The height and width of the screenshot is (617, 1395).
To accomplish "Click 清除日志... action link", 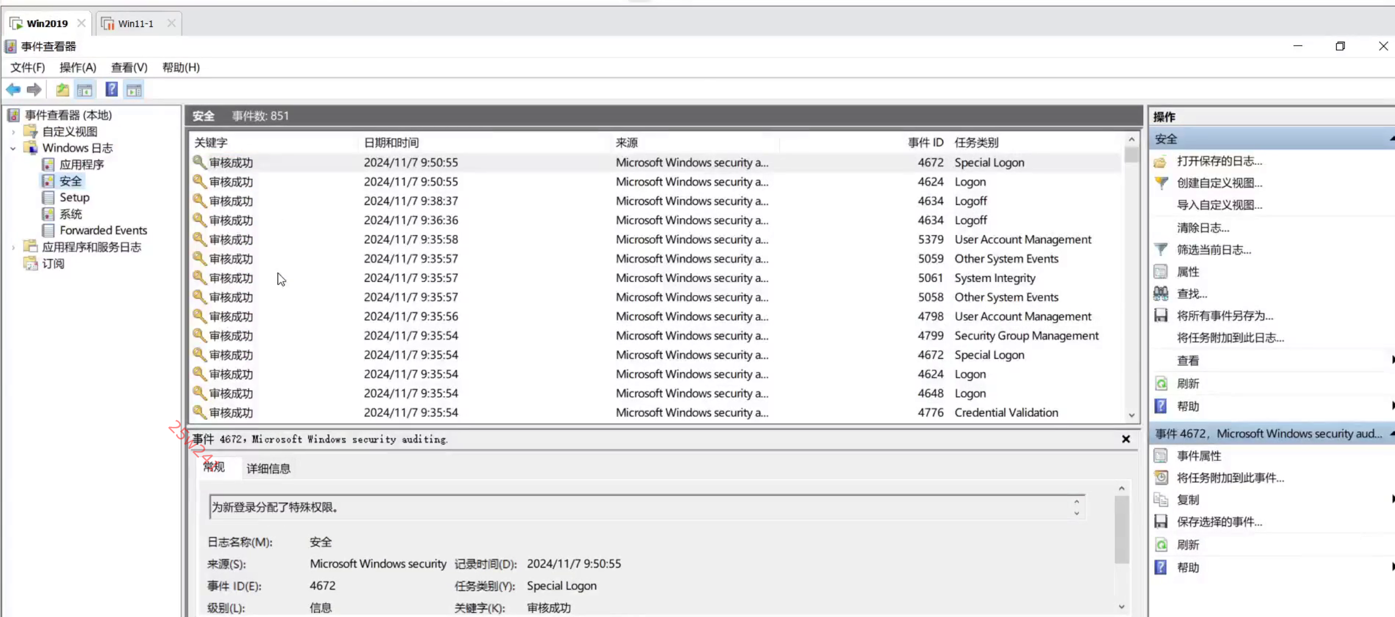I will (x=1203, y=227).
